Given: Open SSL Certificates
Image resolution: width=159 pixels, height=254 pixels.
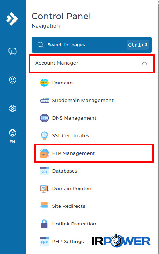Looking at the screenshot, I should click(71, 135).
